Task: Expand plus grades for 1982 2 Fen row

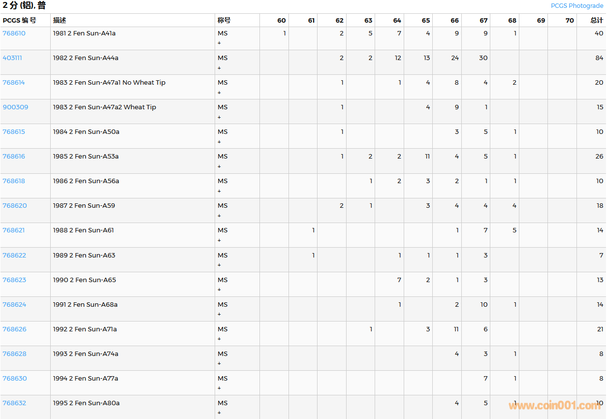Action: click(219, 68)
